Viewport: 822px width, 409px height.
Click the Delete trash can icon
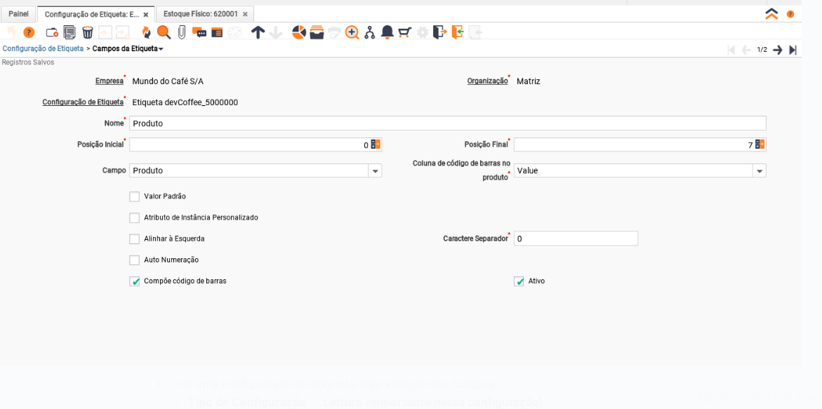[88, 32]
